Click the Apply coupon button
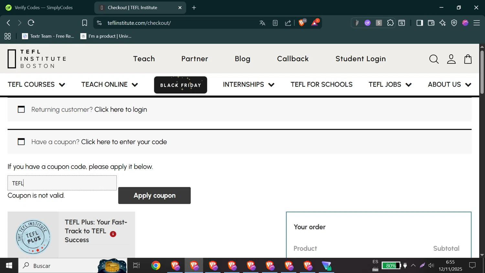 coord(154,195)
